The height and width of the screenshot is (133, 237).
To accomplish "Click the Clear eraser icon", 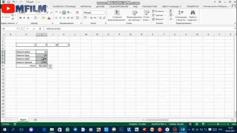I will [x=171, y=19].
